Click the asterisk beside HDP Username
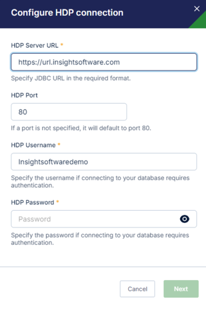The height and width of the screenshot is (310, 206). pos(59,144)
